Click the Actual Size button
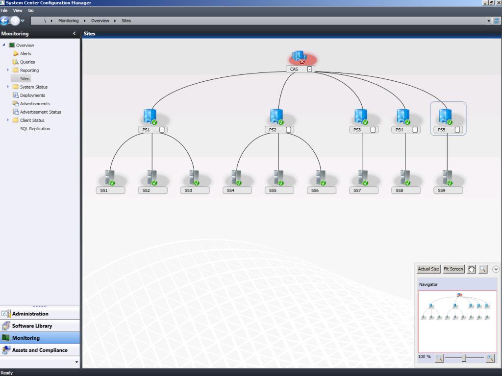502x376 pixels. tap(428, 269)
